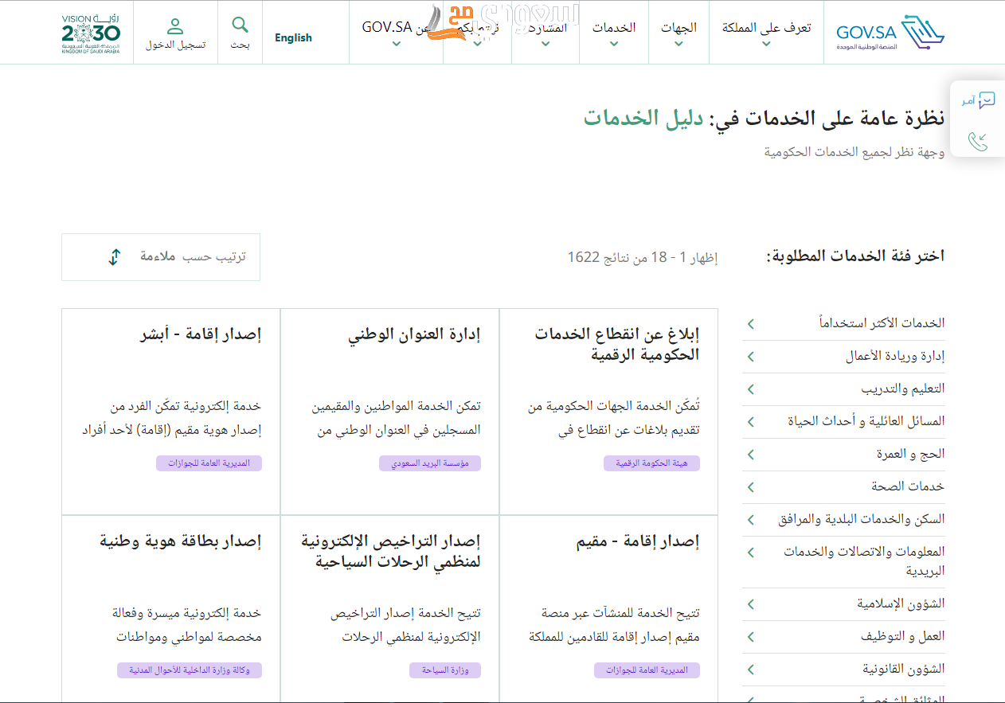This screenshot has height=703, width=1005.
Task: Click the هيئة الحكومة الرقمية agency tag
Action: (x=651, y=463)
